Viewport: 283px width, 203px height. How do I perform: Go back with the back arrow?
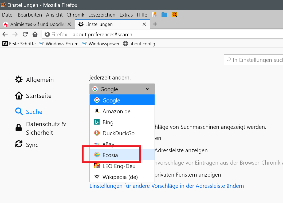[x=5, y=34]
